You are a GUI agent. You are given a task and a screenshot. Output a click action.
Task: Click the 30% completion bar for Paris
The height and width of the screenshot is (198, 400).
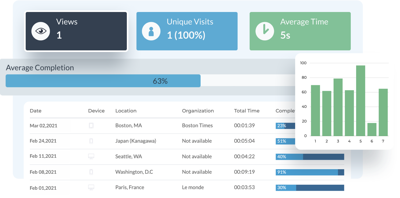click(x=310, y=188)
